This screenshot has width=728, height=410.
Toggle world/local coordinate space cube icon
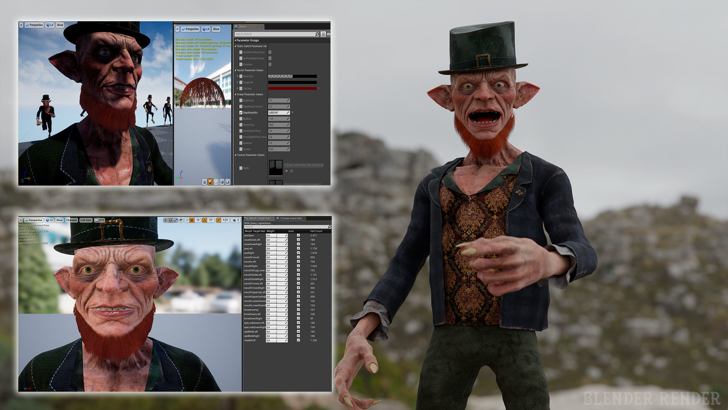tap(181, 220)
